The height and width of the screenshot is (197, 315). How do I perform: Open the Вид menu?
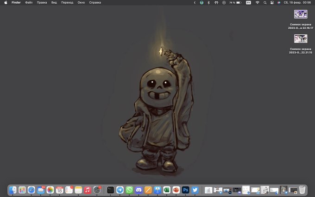point(54,3)
